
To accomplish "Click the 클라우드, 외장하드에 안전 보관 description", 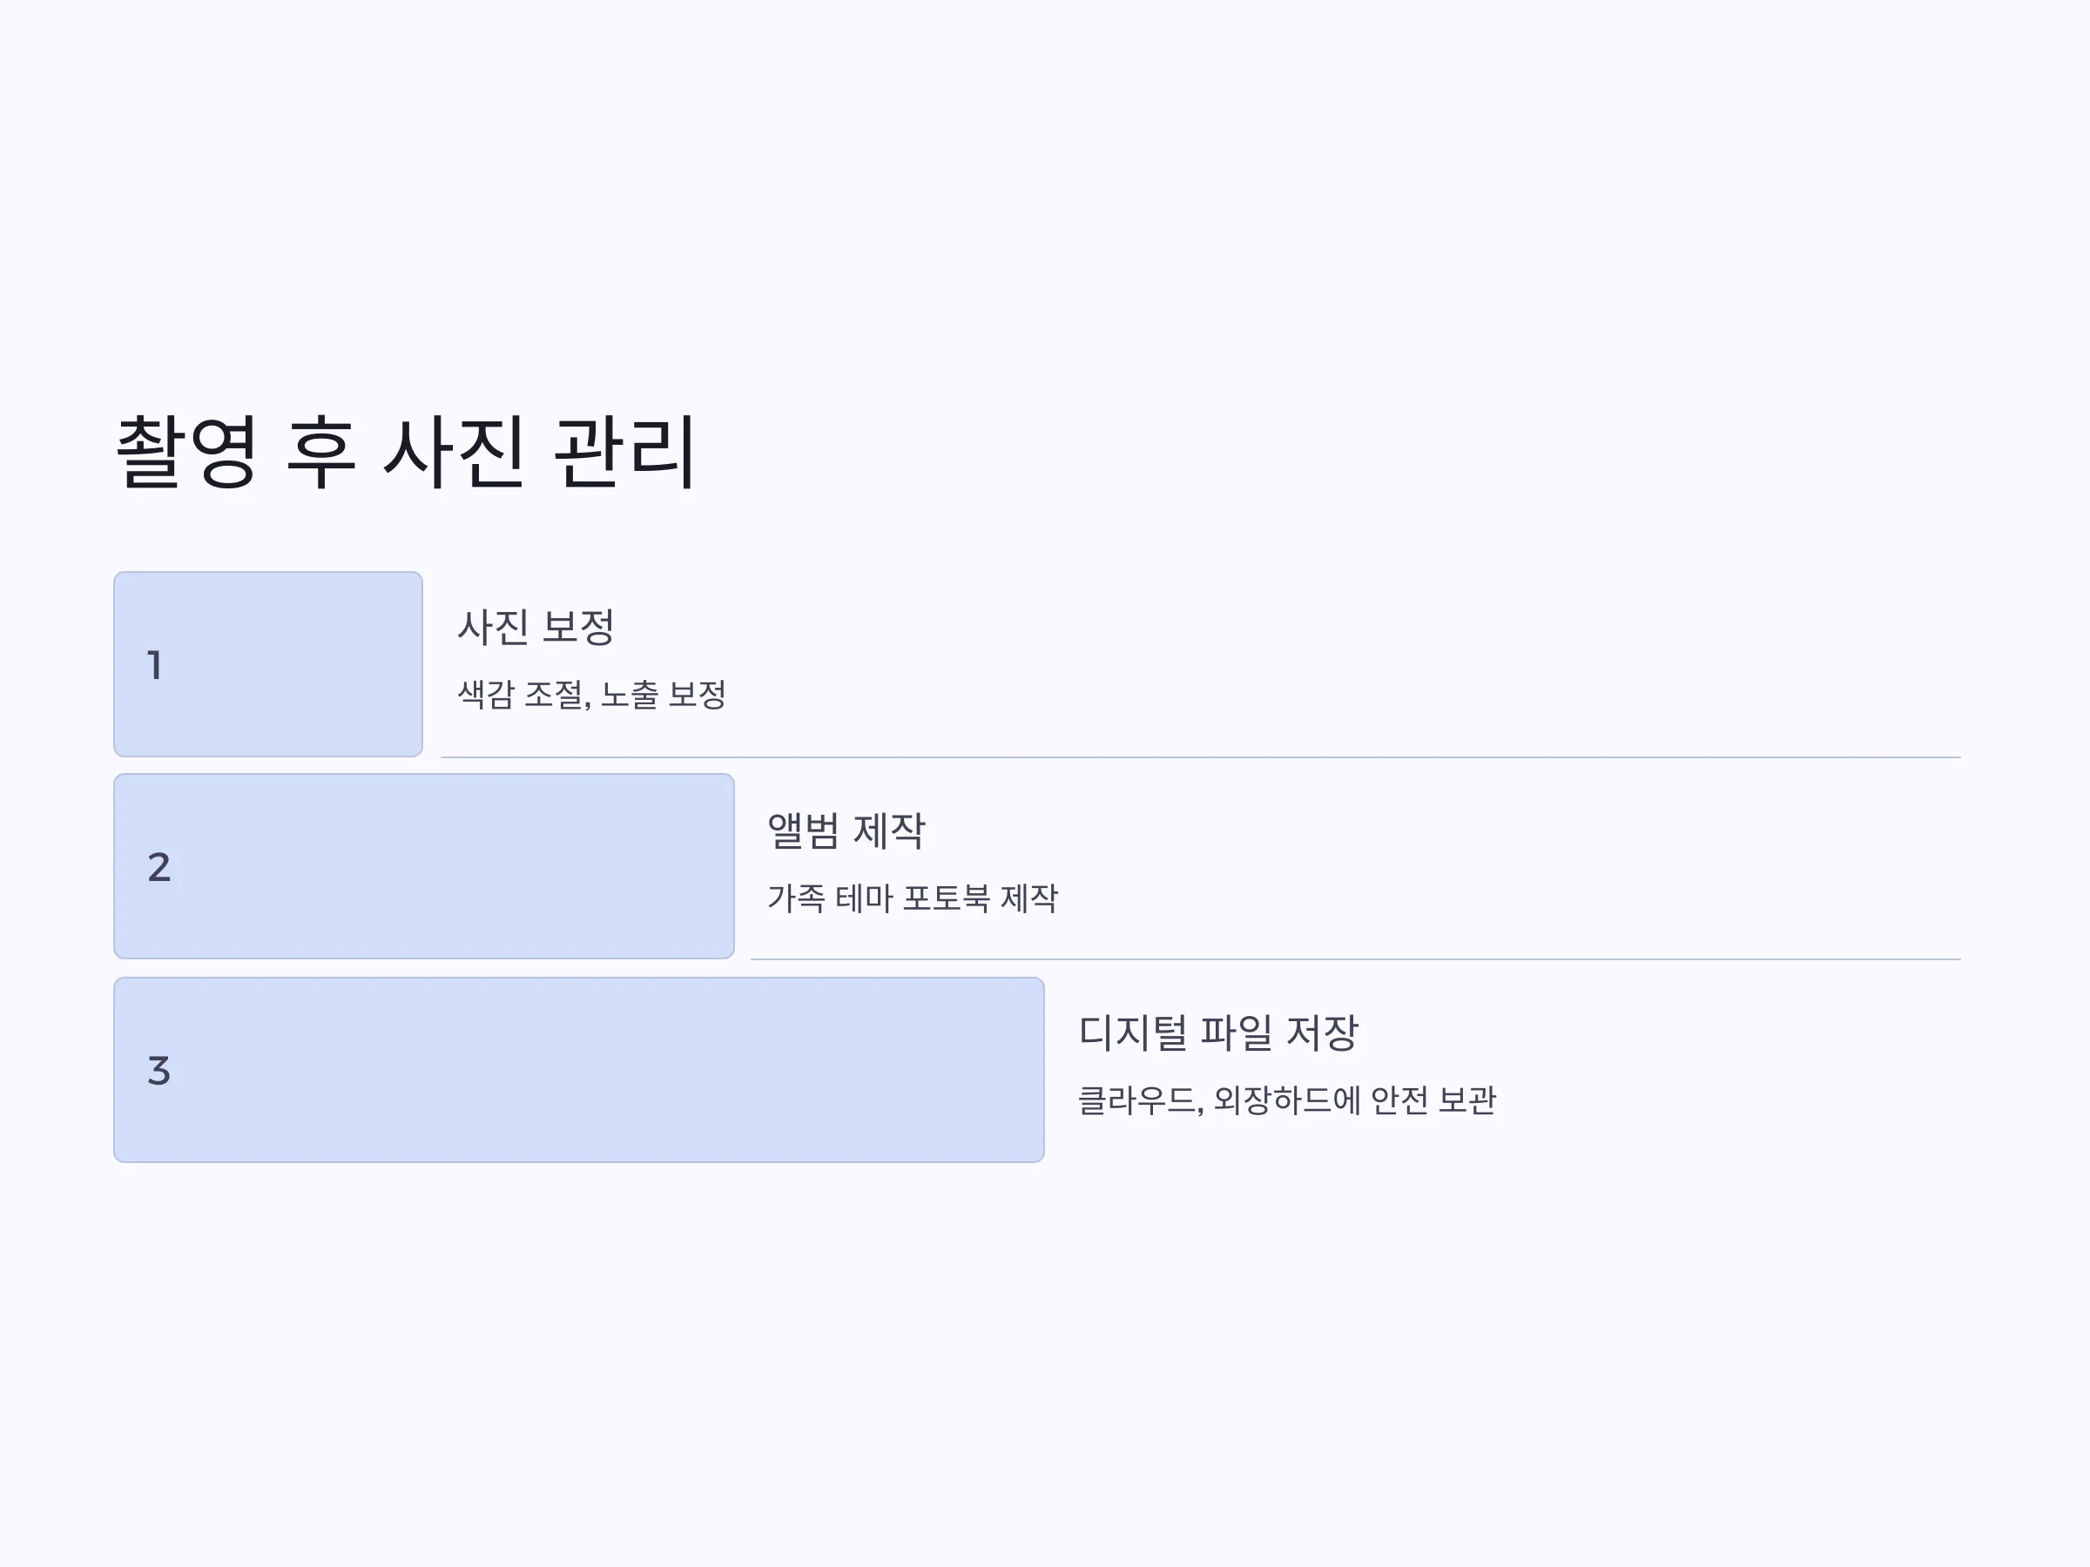I will click(x=1287, y=1100).
